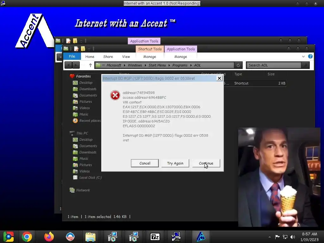Click the search magnifier icon in the Search AOL box
Image resolution: width=324 pixels, height=243 pixels.
(305, 65)
